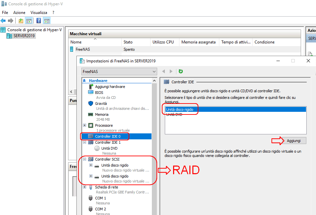This screenshot has height=215, width=316.
Task: Select Unità disco rigido in the list
Action: 236,109
